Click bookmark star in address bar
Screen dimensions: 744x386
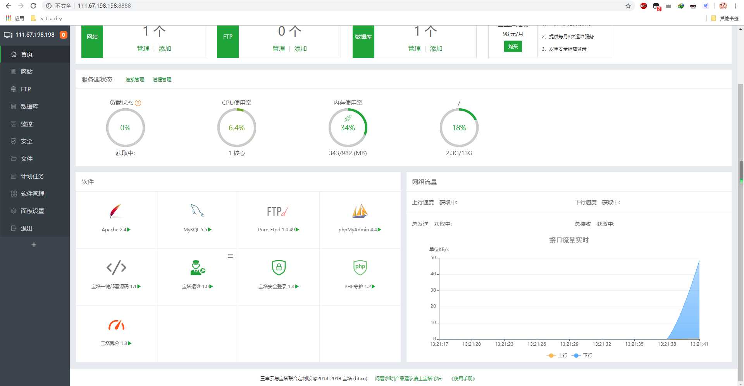628,6
